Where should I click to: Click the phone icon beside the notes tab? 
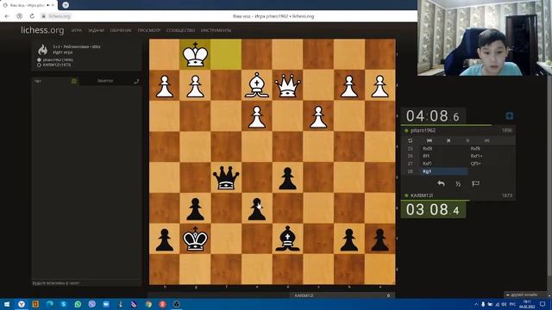tap(136, 81)
